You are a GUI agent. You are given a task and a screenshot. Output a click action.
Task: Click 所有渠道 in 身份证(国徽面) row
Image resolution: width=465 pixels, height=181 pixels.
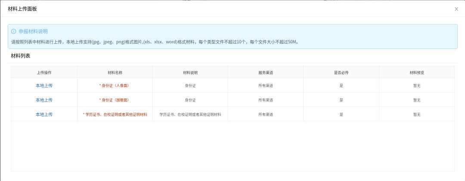point(266,100)
